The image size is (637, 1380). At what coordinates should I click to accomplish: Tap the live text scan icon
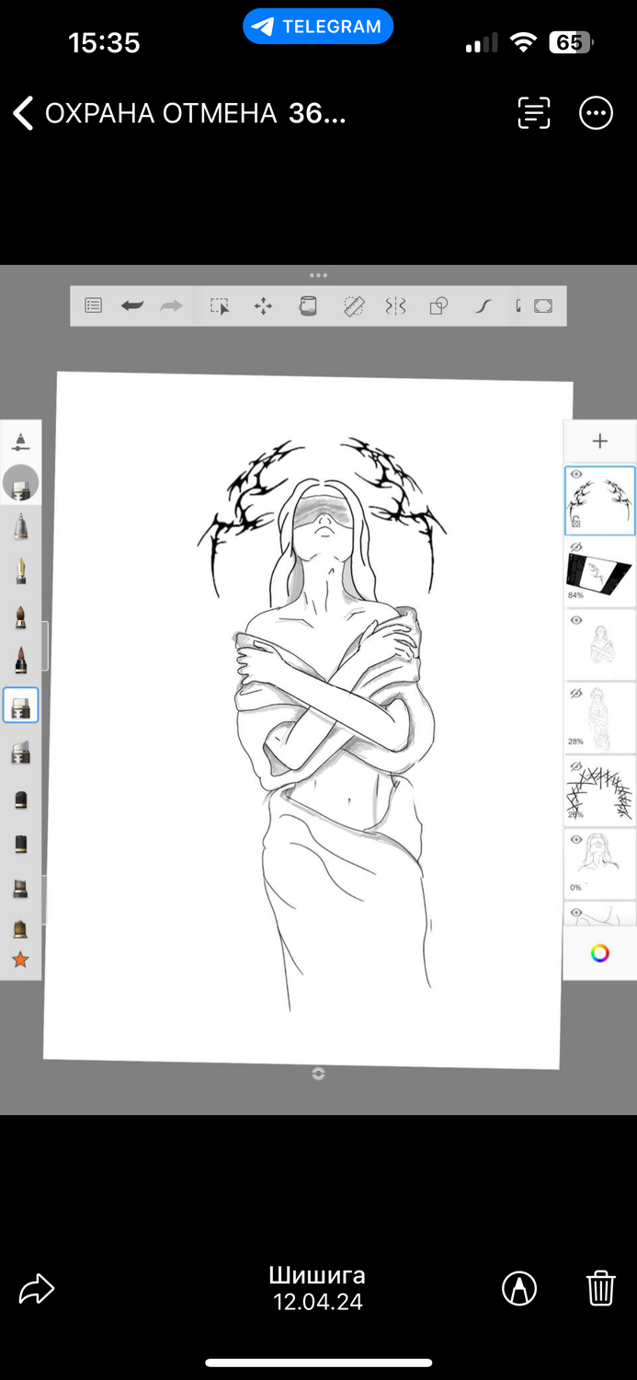(534, 113)
